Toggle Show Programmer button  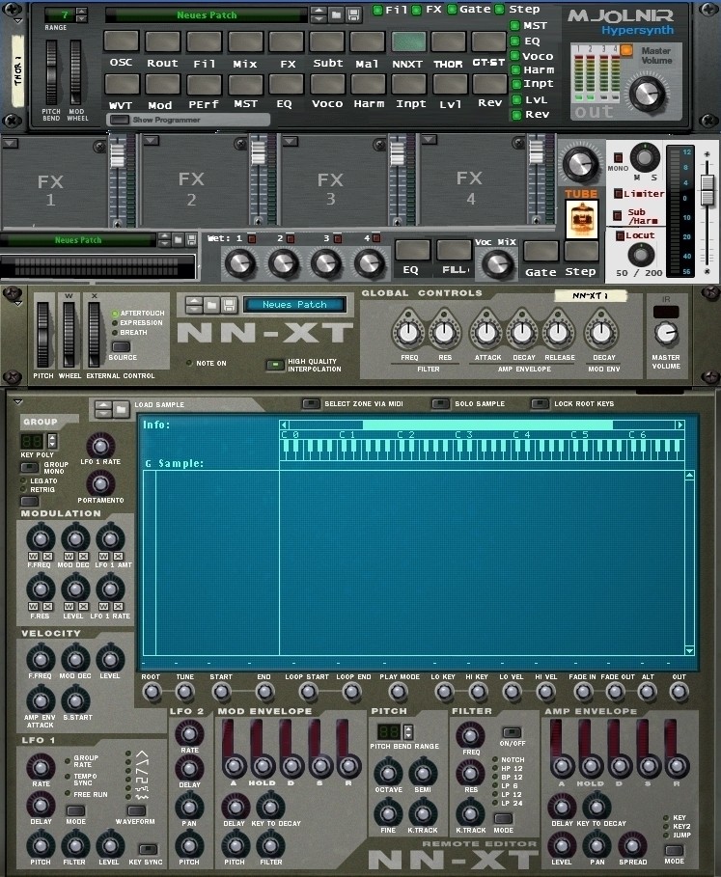[x=119, y=120]
